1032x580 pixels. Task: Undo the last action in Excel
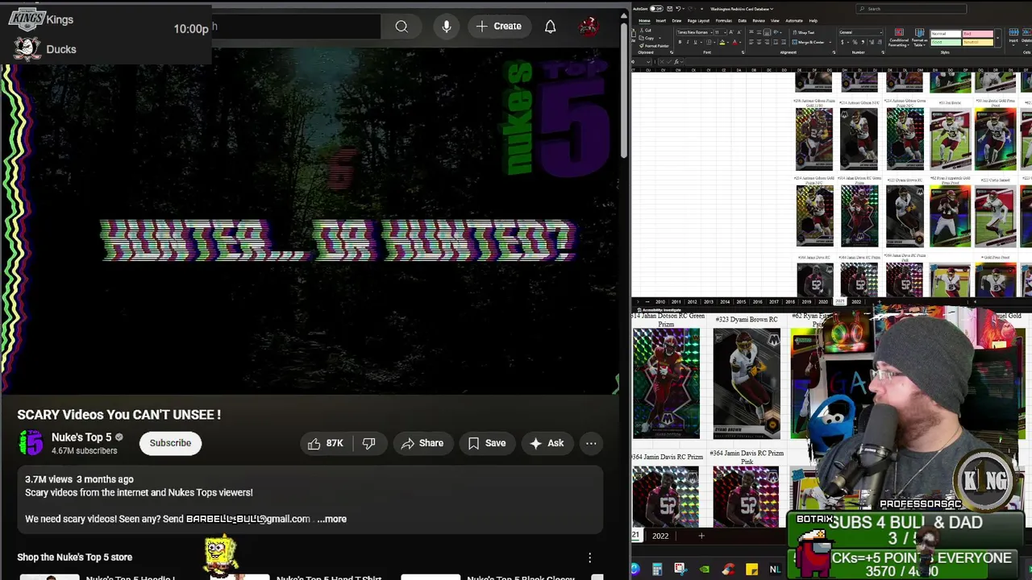(678, 9)
